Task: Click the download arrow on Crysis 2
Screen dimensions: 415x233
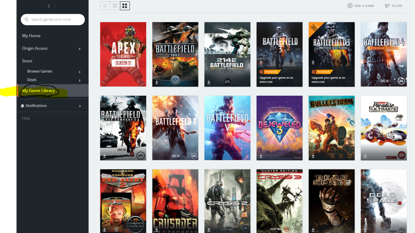Action: 209,229
